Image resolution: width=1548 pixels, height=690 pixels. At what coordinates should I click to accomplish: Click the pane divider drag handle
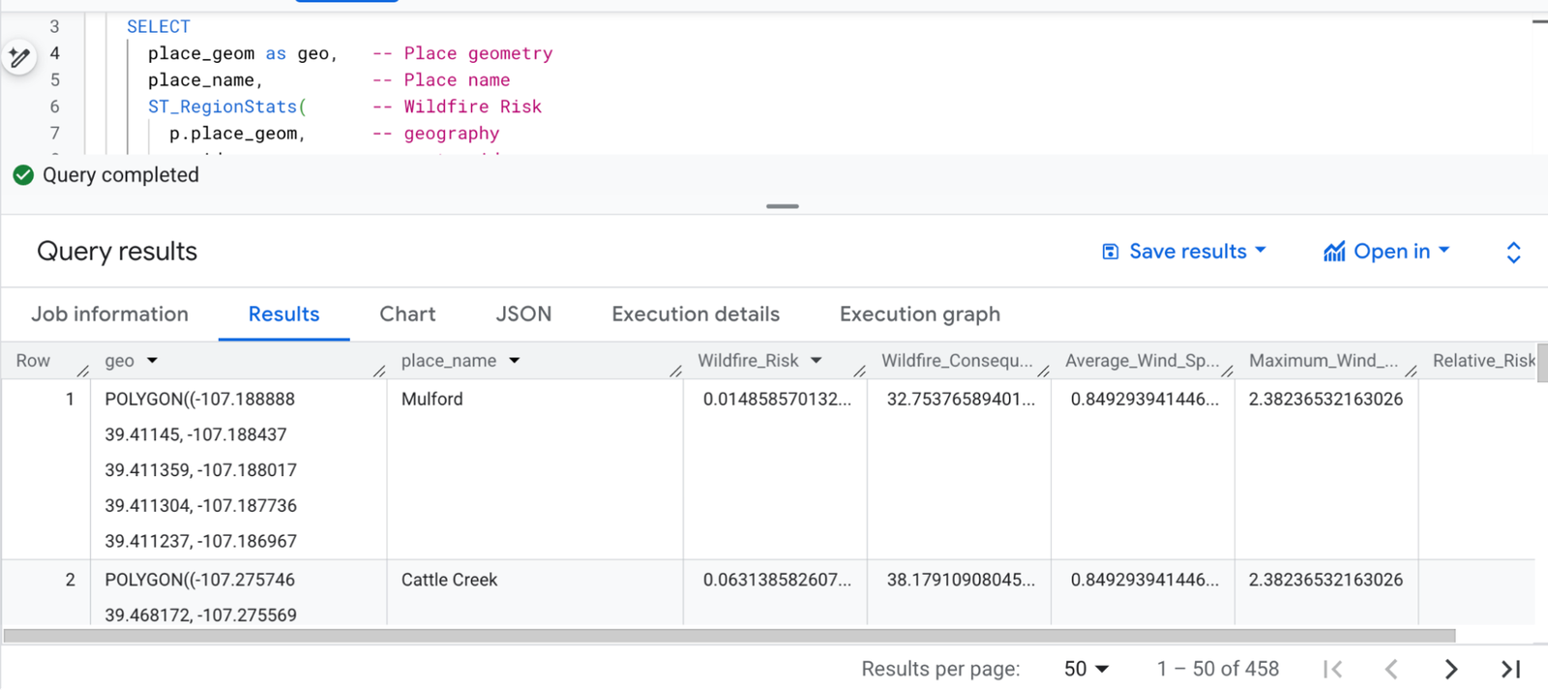[783, 206]
